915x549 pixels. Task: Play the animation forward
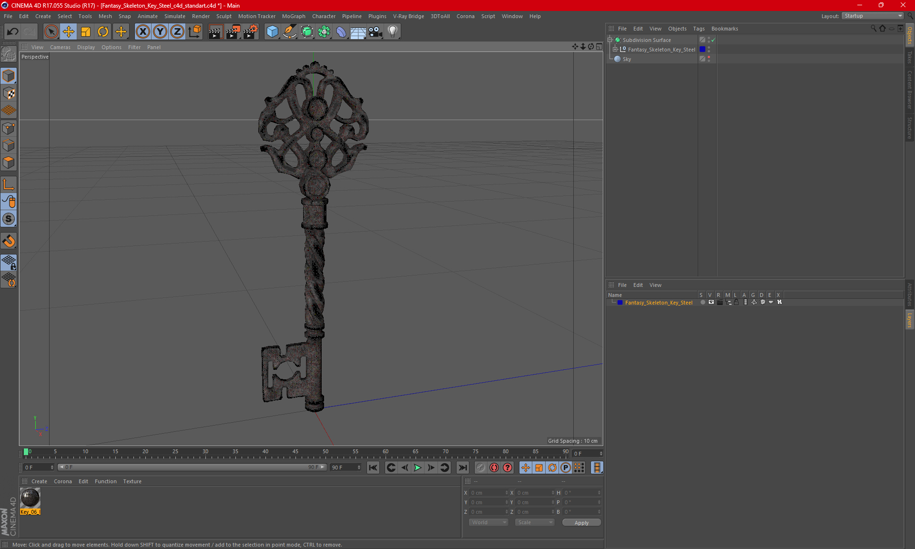point(417,468)
